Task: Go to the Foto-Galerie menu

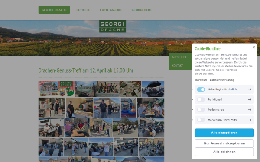Action: [x=111, y=10]
